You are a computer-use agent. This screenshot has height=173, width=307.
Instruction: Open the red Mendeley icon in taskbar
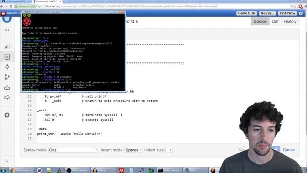point(121,170)
